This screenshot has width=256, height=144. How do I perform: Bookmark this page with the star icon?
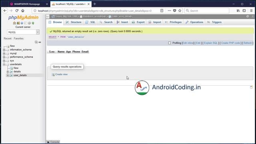pos(180,11)
